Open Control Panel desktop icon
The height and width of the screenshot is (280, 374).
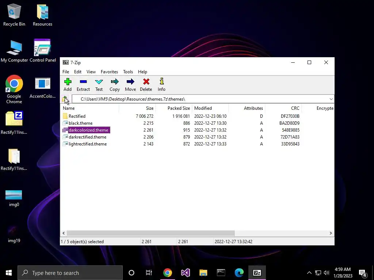pyautogui.click(x=43, y=51)
